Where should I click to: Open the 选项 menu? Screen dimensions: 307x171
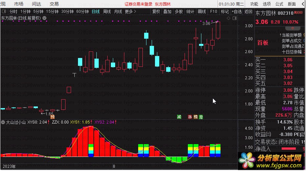(267, 4)
